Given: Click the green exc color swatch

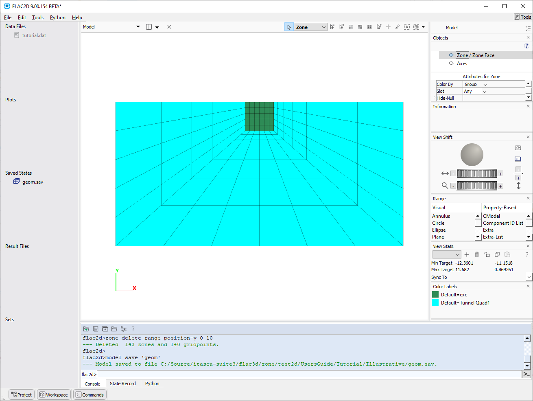Looking at the screenshot, I should click(435, 295).
